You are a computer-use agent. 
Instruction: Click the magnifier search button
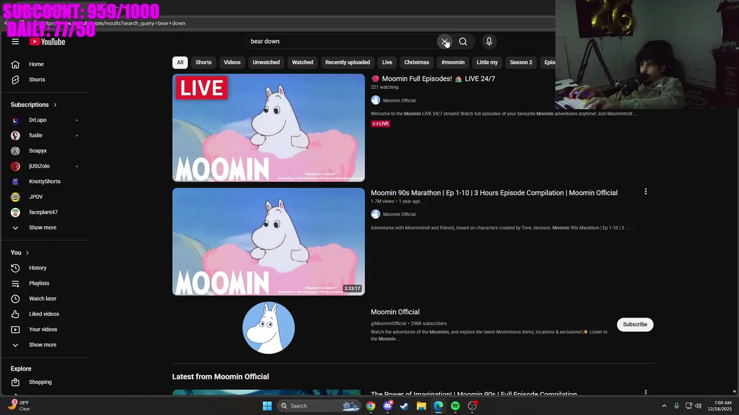click(463, 41)
